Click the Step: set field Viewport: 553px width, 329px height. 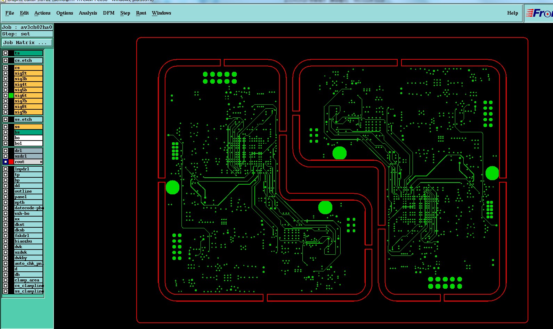pyautogui.click(x=27, y=34)
